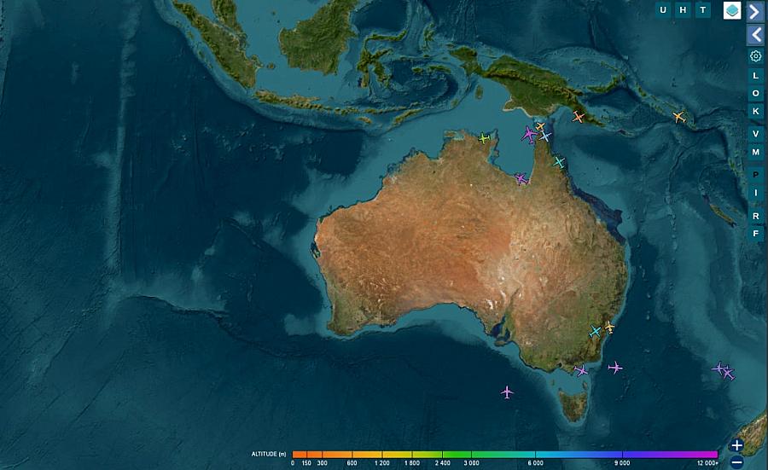Toggle the K option in the sidebar
This screenshot has width=768, height=470.
755,111
